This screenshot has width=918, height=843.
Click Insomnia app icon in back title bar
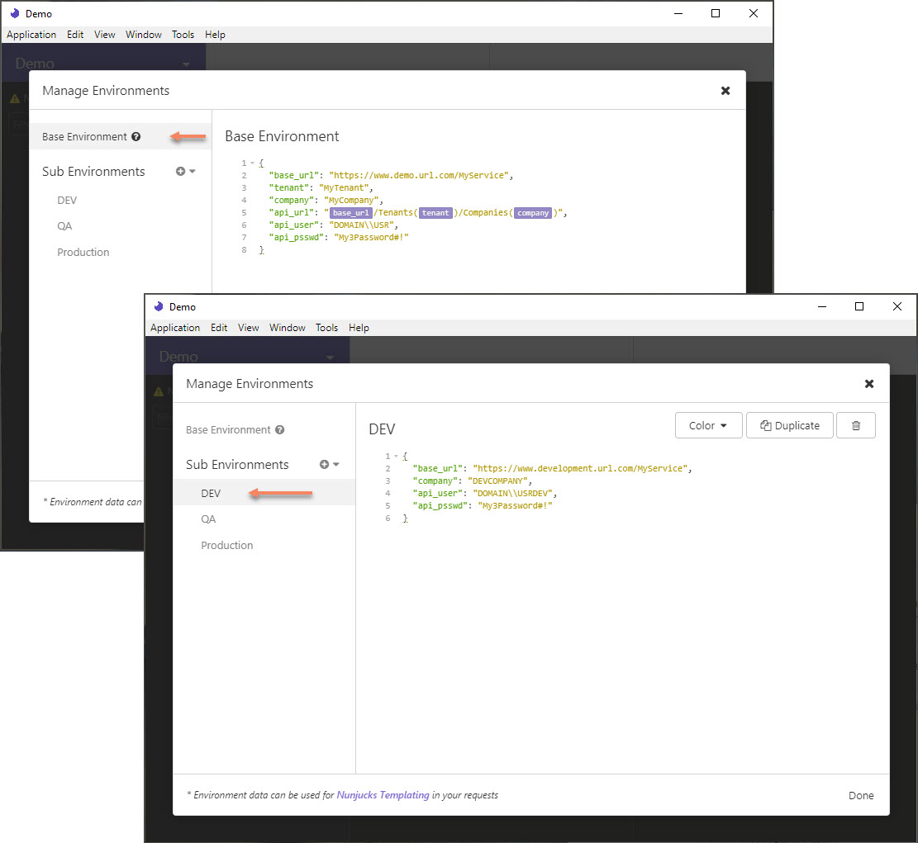[15, 13]
